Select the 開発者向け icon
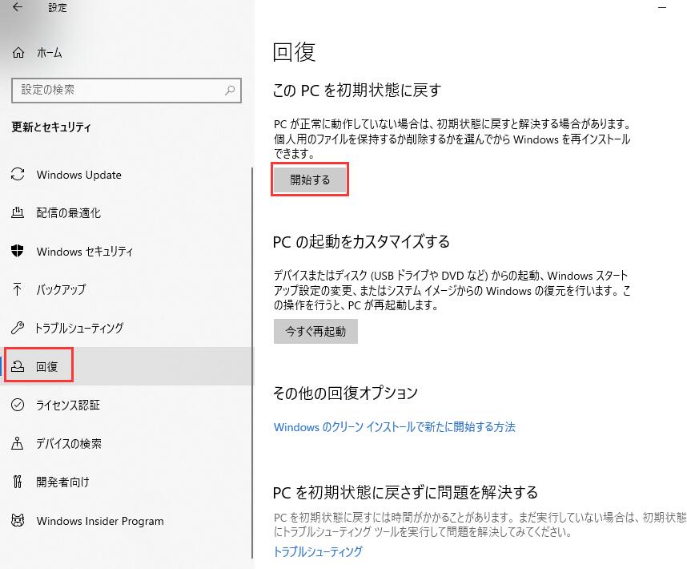This screenshot has height=569, width=687. click(18, 482)
